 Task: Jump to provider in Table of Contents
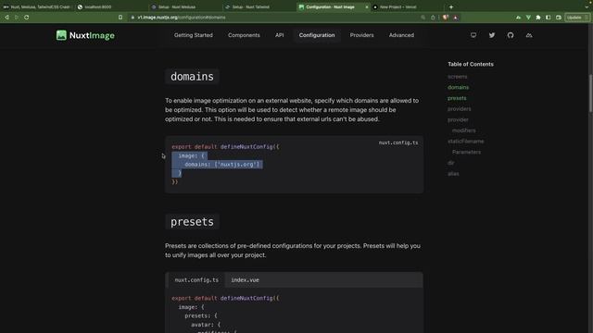click(x=458, y=119)
